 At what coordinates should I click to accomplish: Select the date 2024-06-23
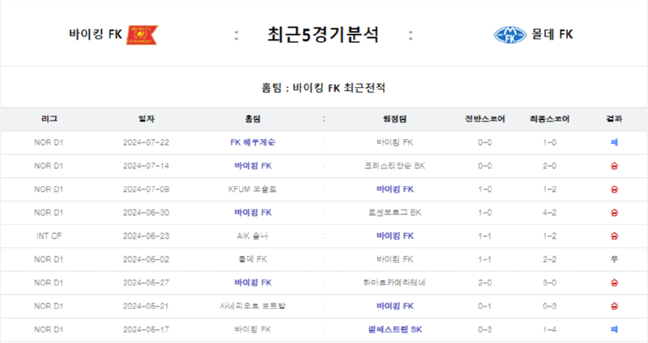coord(147,236)
